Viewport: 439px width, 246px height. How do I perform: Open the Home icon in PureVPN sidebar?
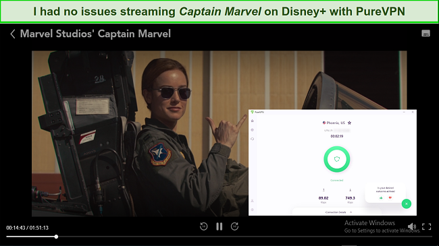click(253, 121)
